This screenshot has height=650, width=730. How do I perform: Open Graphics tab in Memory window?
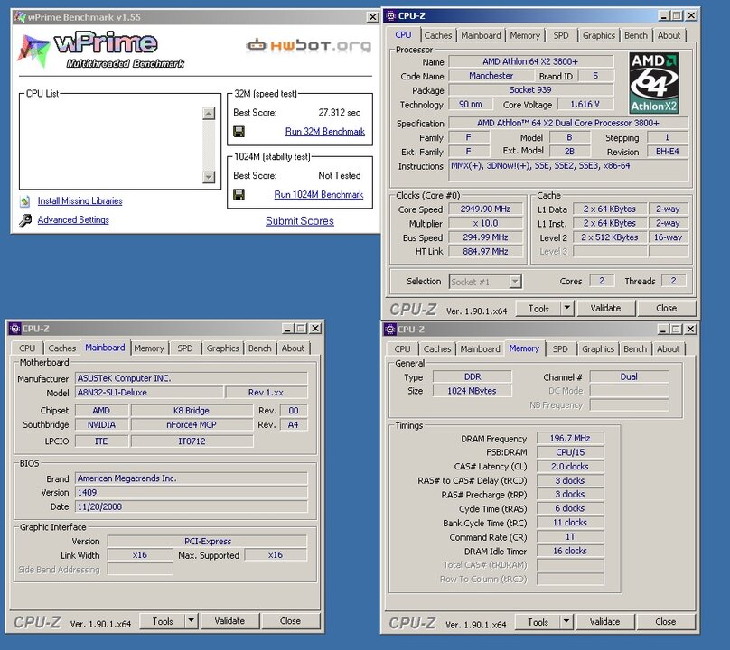point(598,349)
